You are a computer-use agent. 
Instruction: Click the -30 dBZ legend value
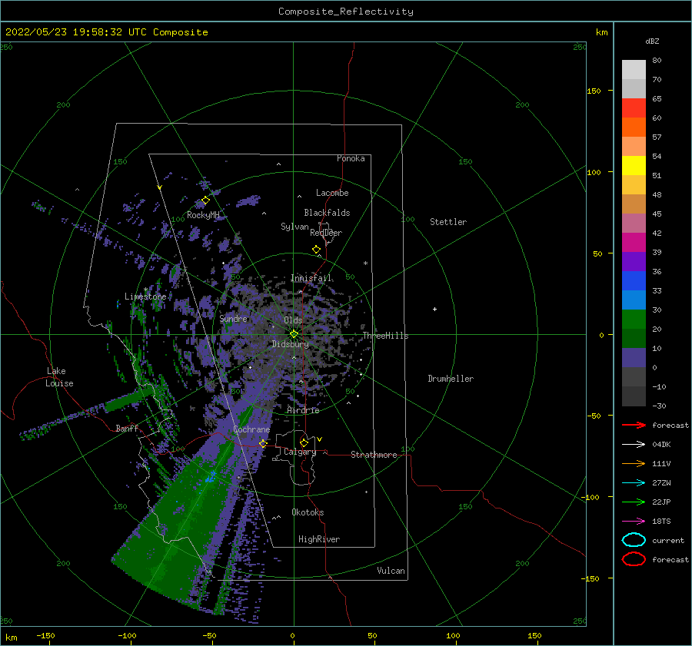[x=660, y=406]
